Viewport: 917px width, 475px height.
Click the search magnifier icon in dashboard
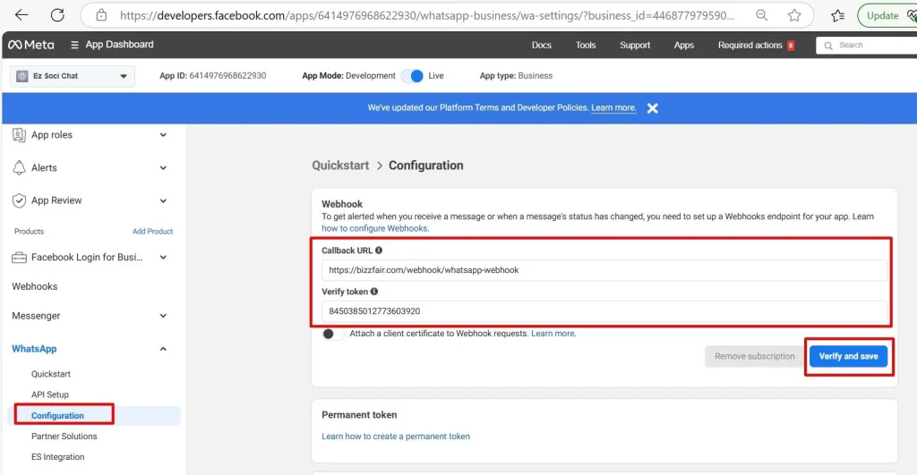(828, 45)
